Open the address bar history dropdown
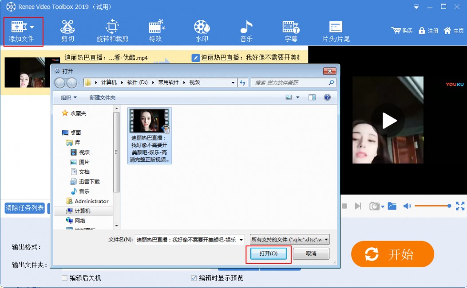Image resolution: width=467 pixels, height=288 pixels. coord(233,82)
